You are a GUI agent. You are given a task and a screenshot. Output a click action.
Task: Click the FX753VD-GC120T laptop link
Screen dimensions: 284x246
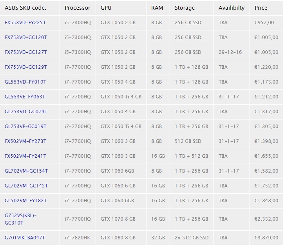coord(26,37)
